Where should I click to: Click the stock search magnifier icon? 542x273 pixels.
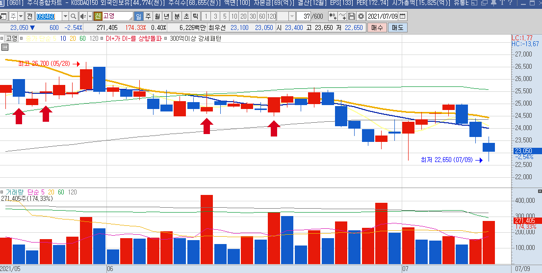(x=74, y=16)
